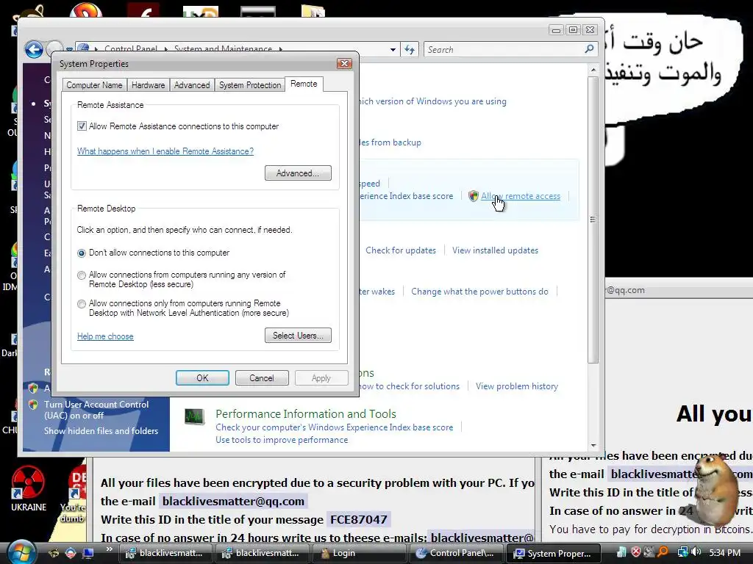Switch to the Advanced tab
Screen dimensions: 753x564
click(x=192, y=85)
